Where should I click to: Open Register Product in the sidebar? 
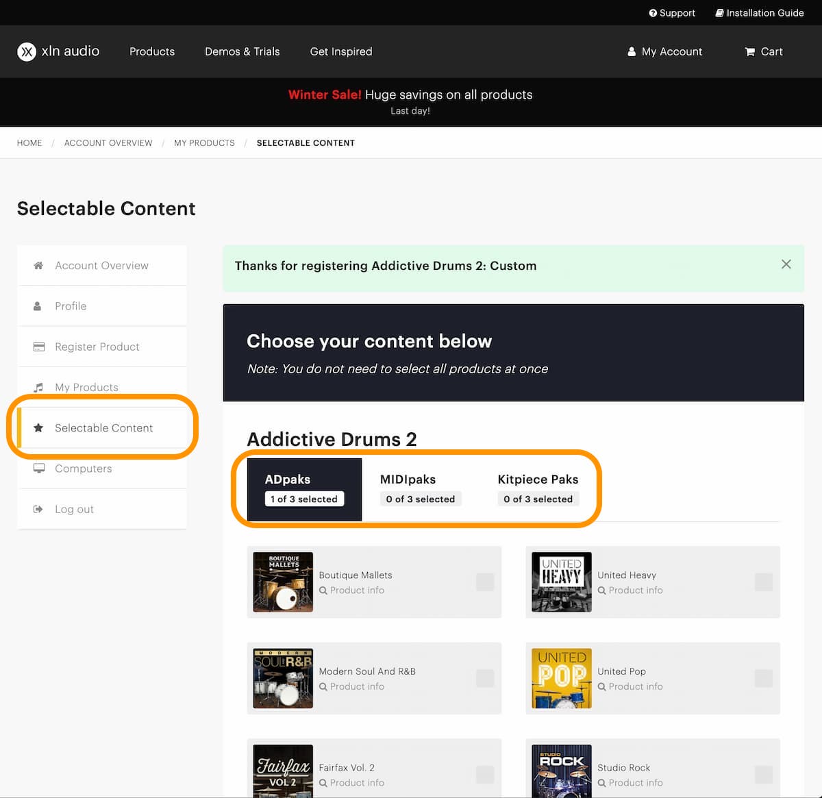[x=102, y=347]
